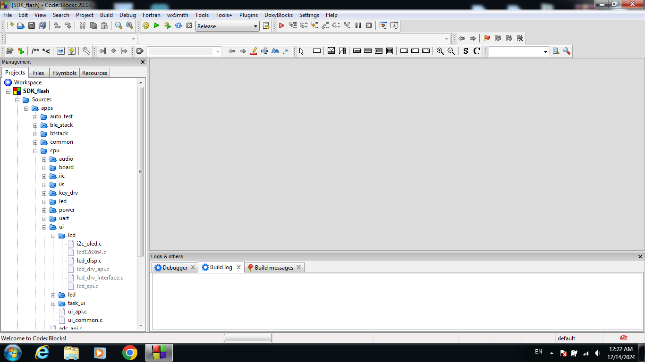
Task: Close the Management panel
Action: (x=143, y=62)
